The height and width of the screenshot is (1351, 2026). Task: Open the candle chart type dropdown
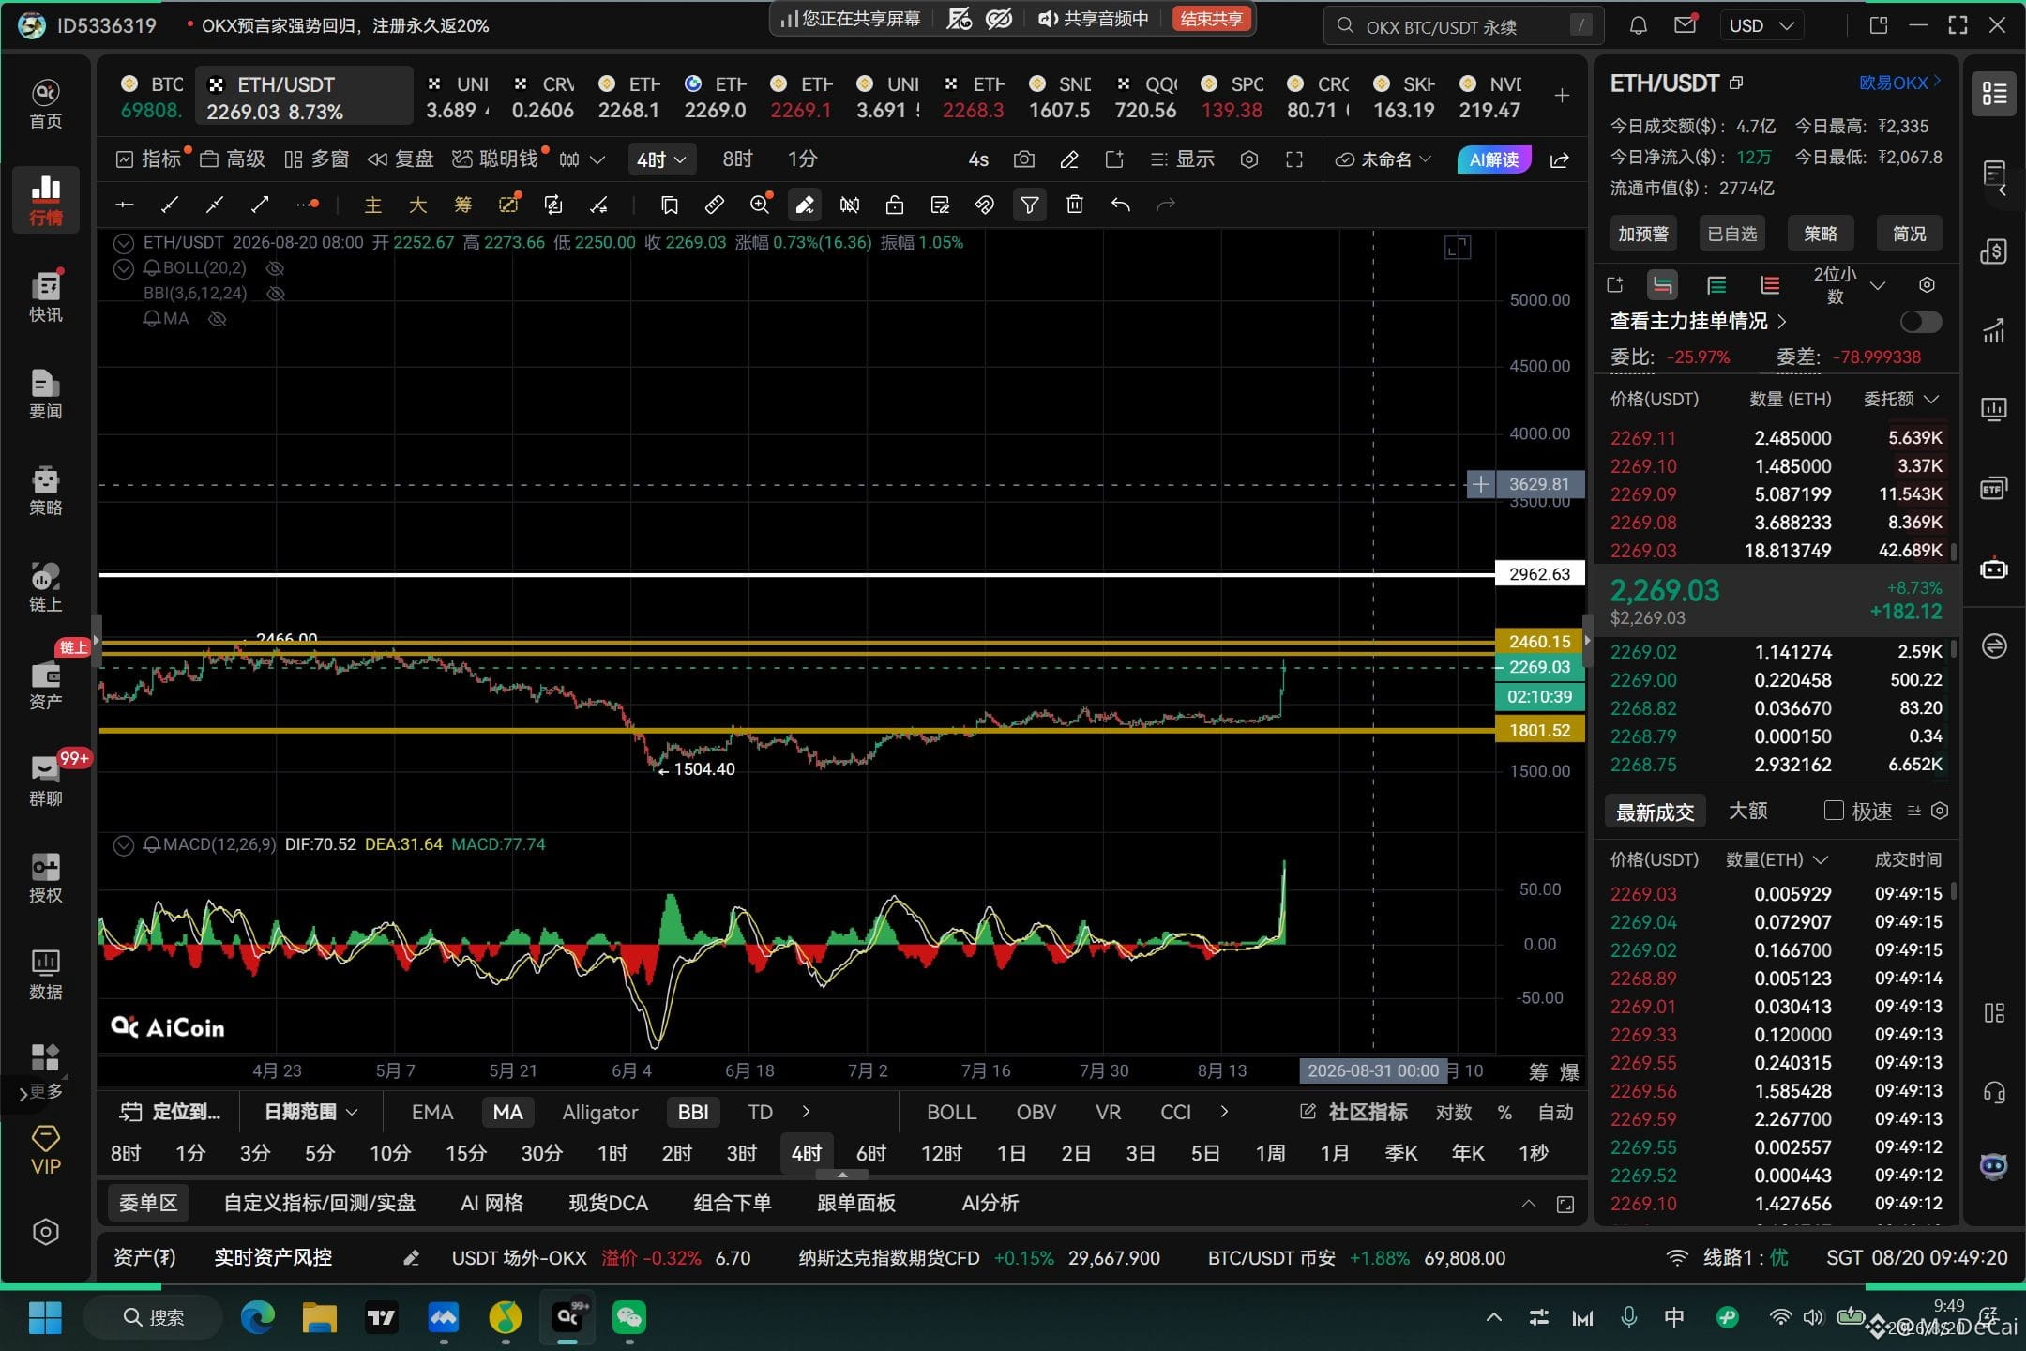point(582,159)
